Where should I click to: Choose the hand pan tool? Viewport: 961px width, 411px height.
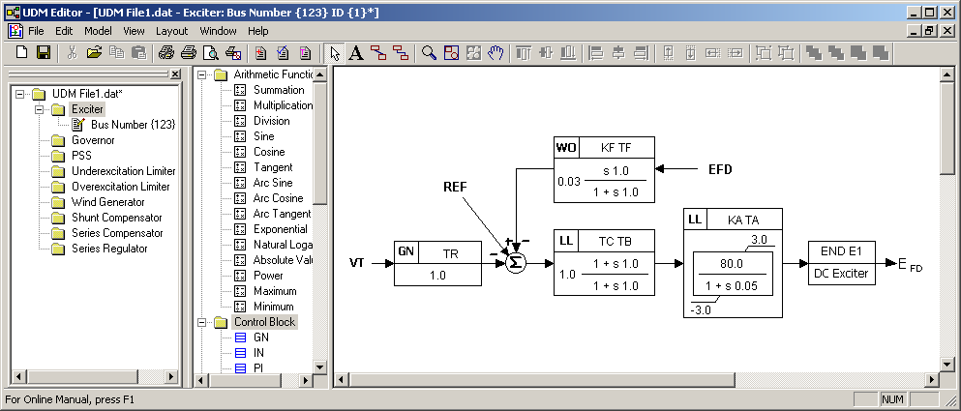tap(496, 52)
